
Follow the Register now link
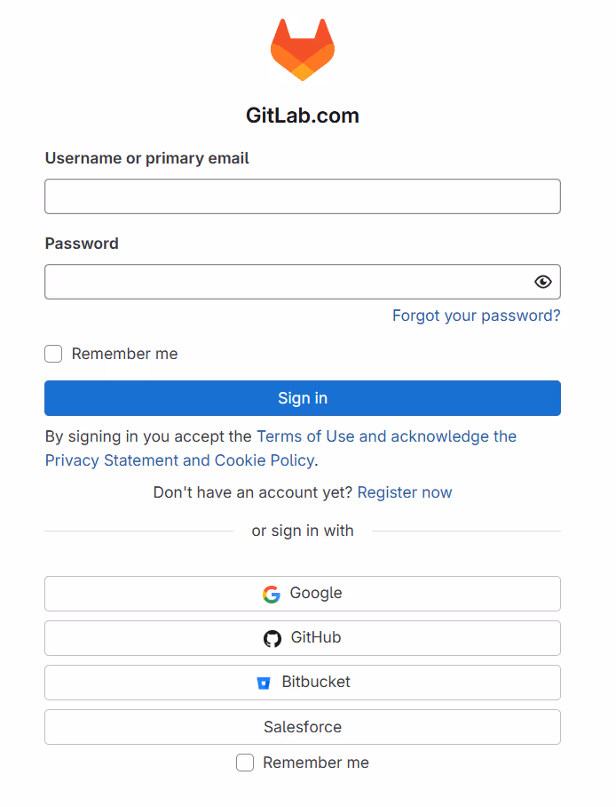pyautogui.click(x=405, y=492)
